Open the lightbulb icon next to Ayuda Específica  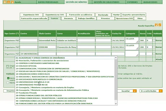pos(156,25)
